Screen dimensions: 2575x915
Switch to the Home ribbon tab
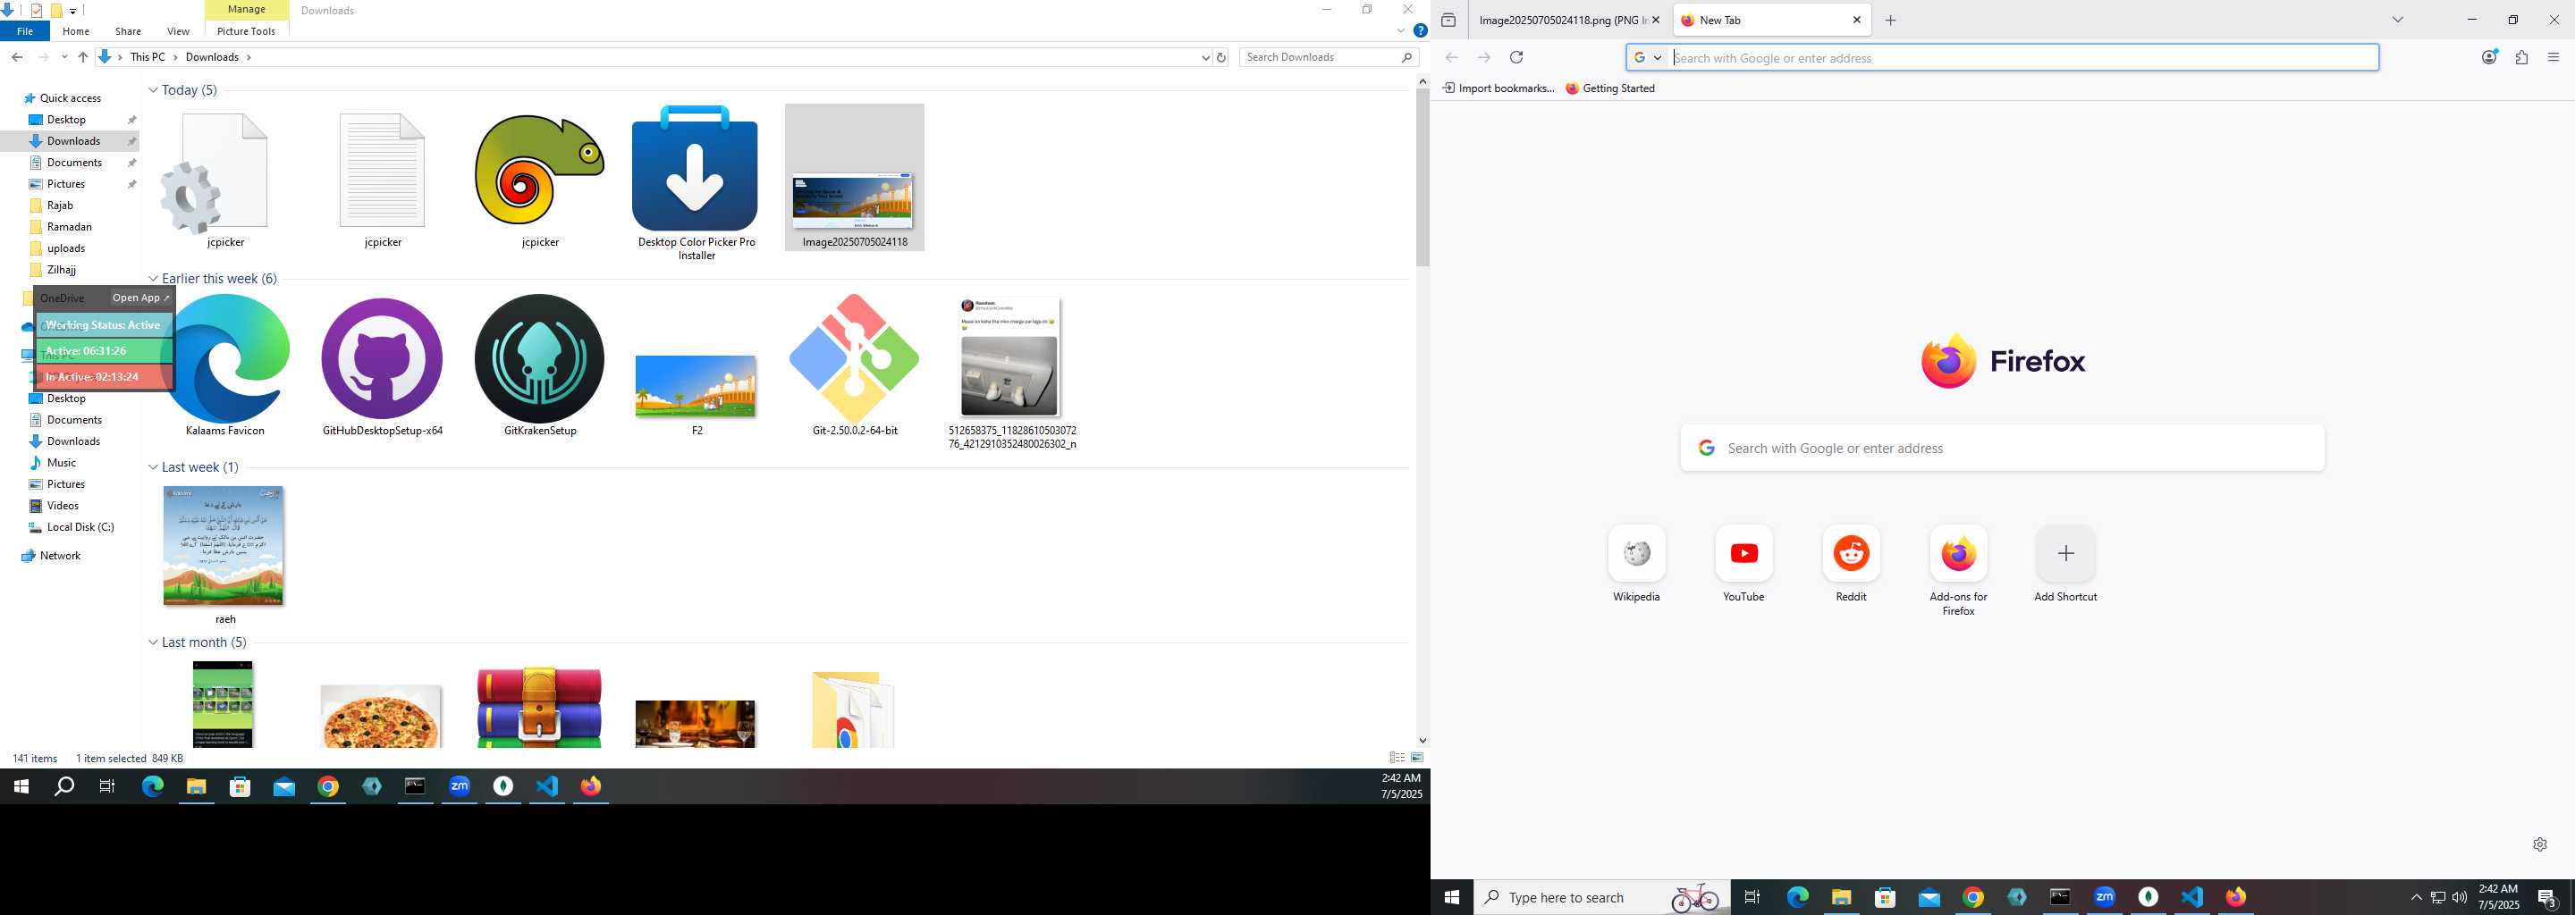[x=76, y=31]
